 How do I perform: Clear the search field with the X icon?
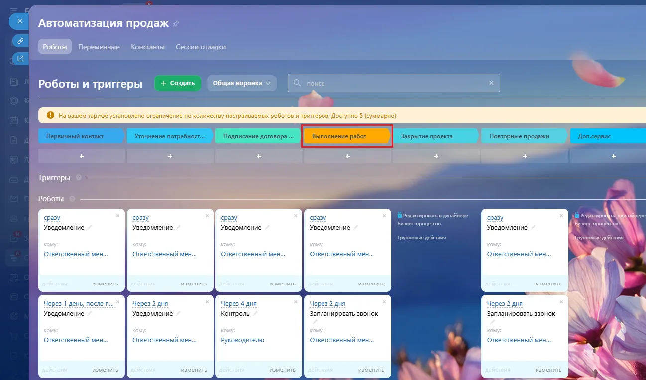tap(491, 83)
